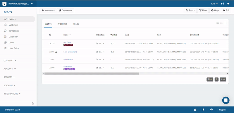
Task: Click the attendees icon showing 31
Action: [97, 68]
